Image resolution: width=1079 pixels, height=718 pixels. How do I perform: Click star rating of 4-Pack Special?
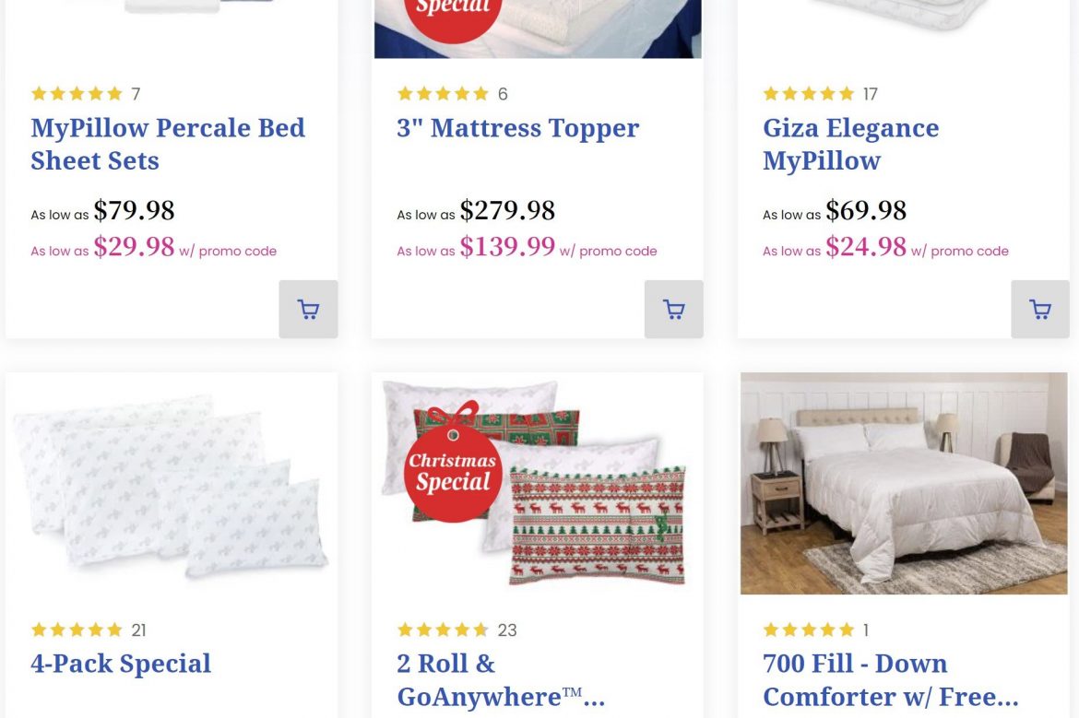[x=77, y=630]
